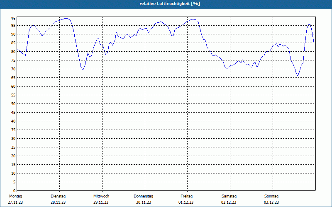
Task: Click the y-axis value 50
Action: [x=13, y=104]
